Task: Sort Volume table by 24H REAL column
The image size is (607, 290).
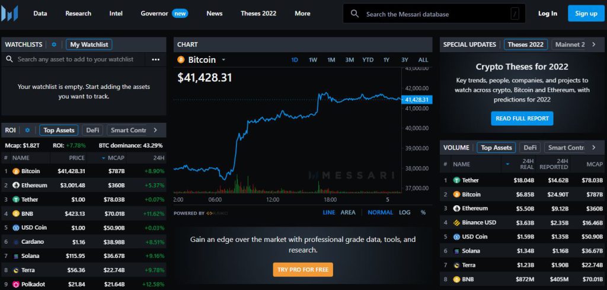Action: [527, 164]
